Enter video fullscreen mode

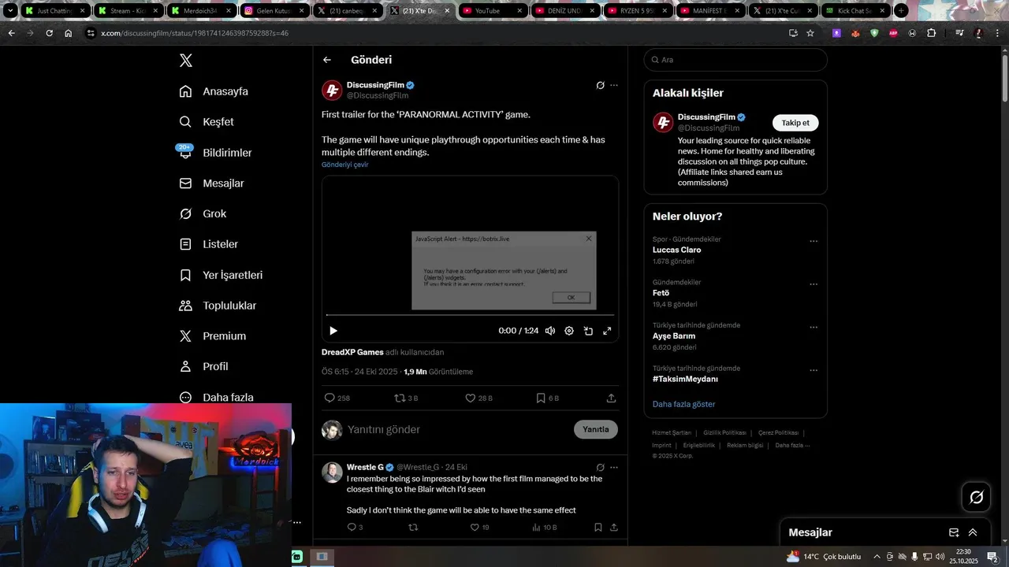[x=607, y=331]
